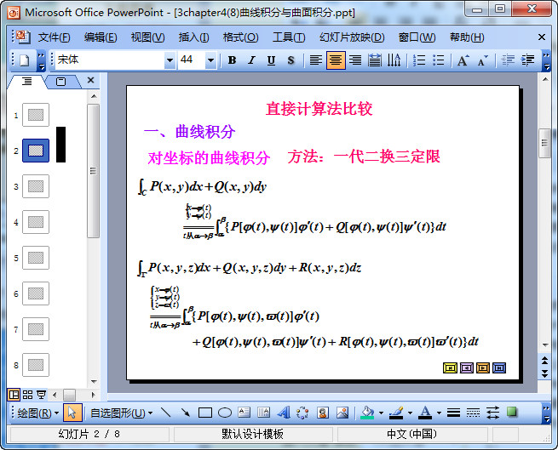Select the Line drawing tool
This screenshot has width=558, height=450.
click(166, 413)
